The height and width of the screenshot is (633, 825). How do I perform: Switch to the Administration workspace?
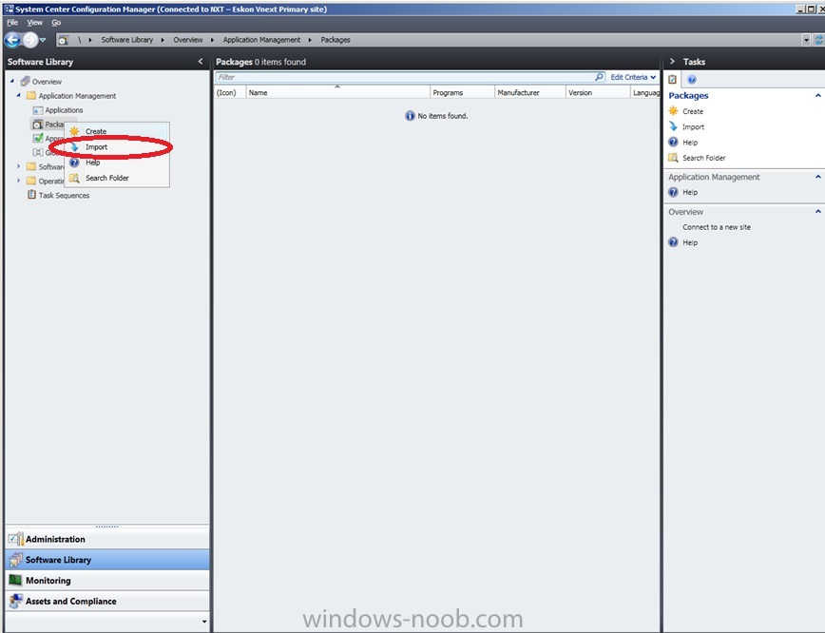click(107, 539)
